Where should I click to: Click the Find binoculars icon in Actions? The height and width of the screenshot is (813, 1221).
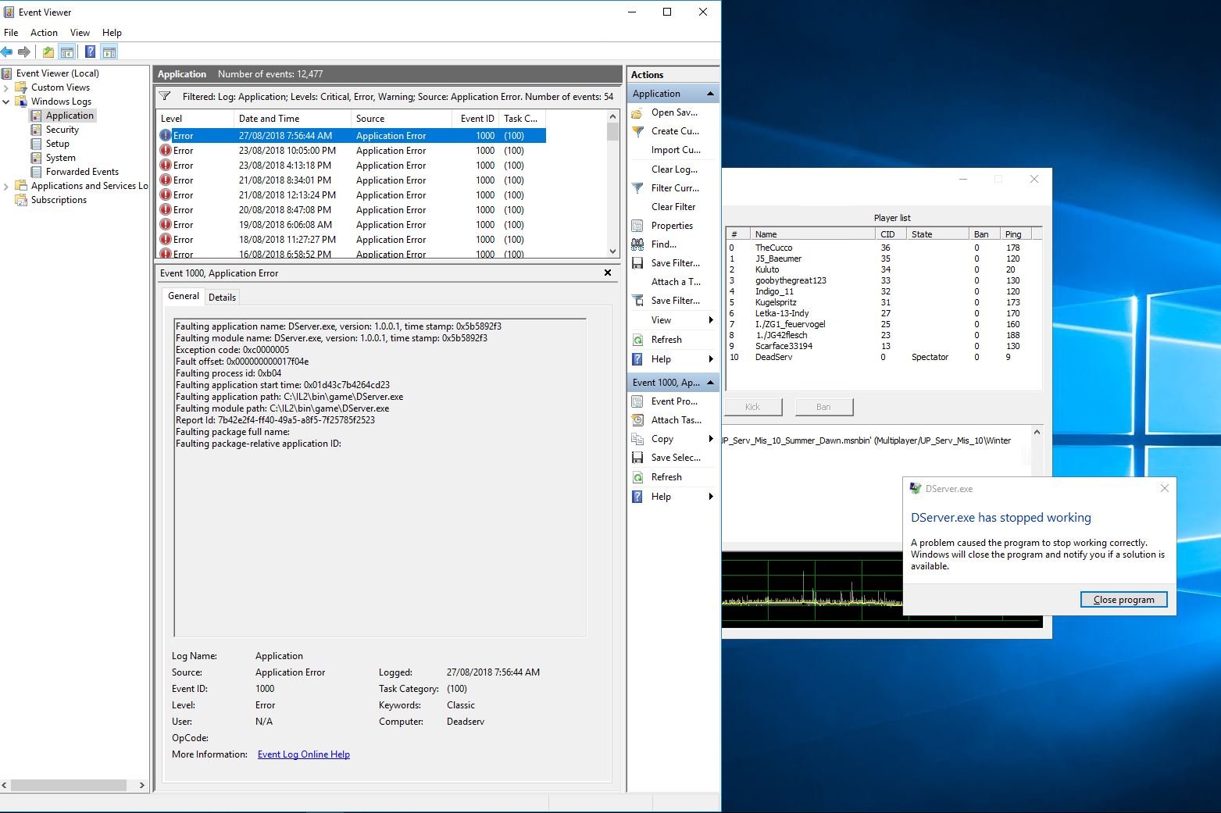pos(638,244)
